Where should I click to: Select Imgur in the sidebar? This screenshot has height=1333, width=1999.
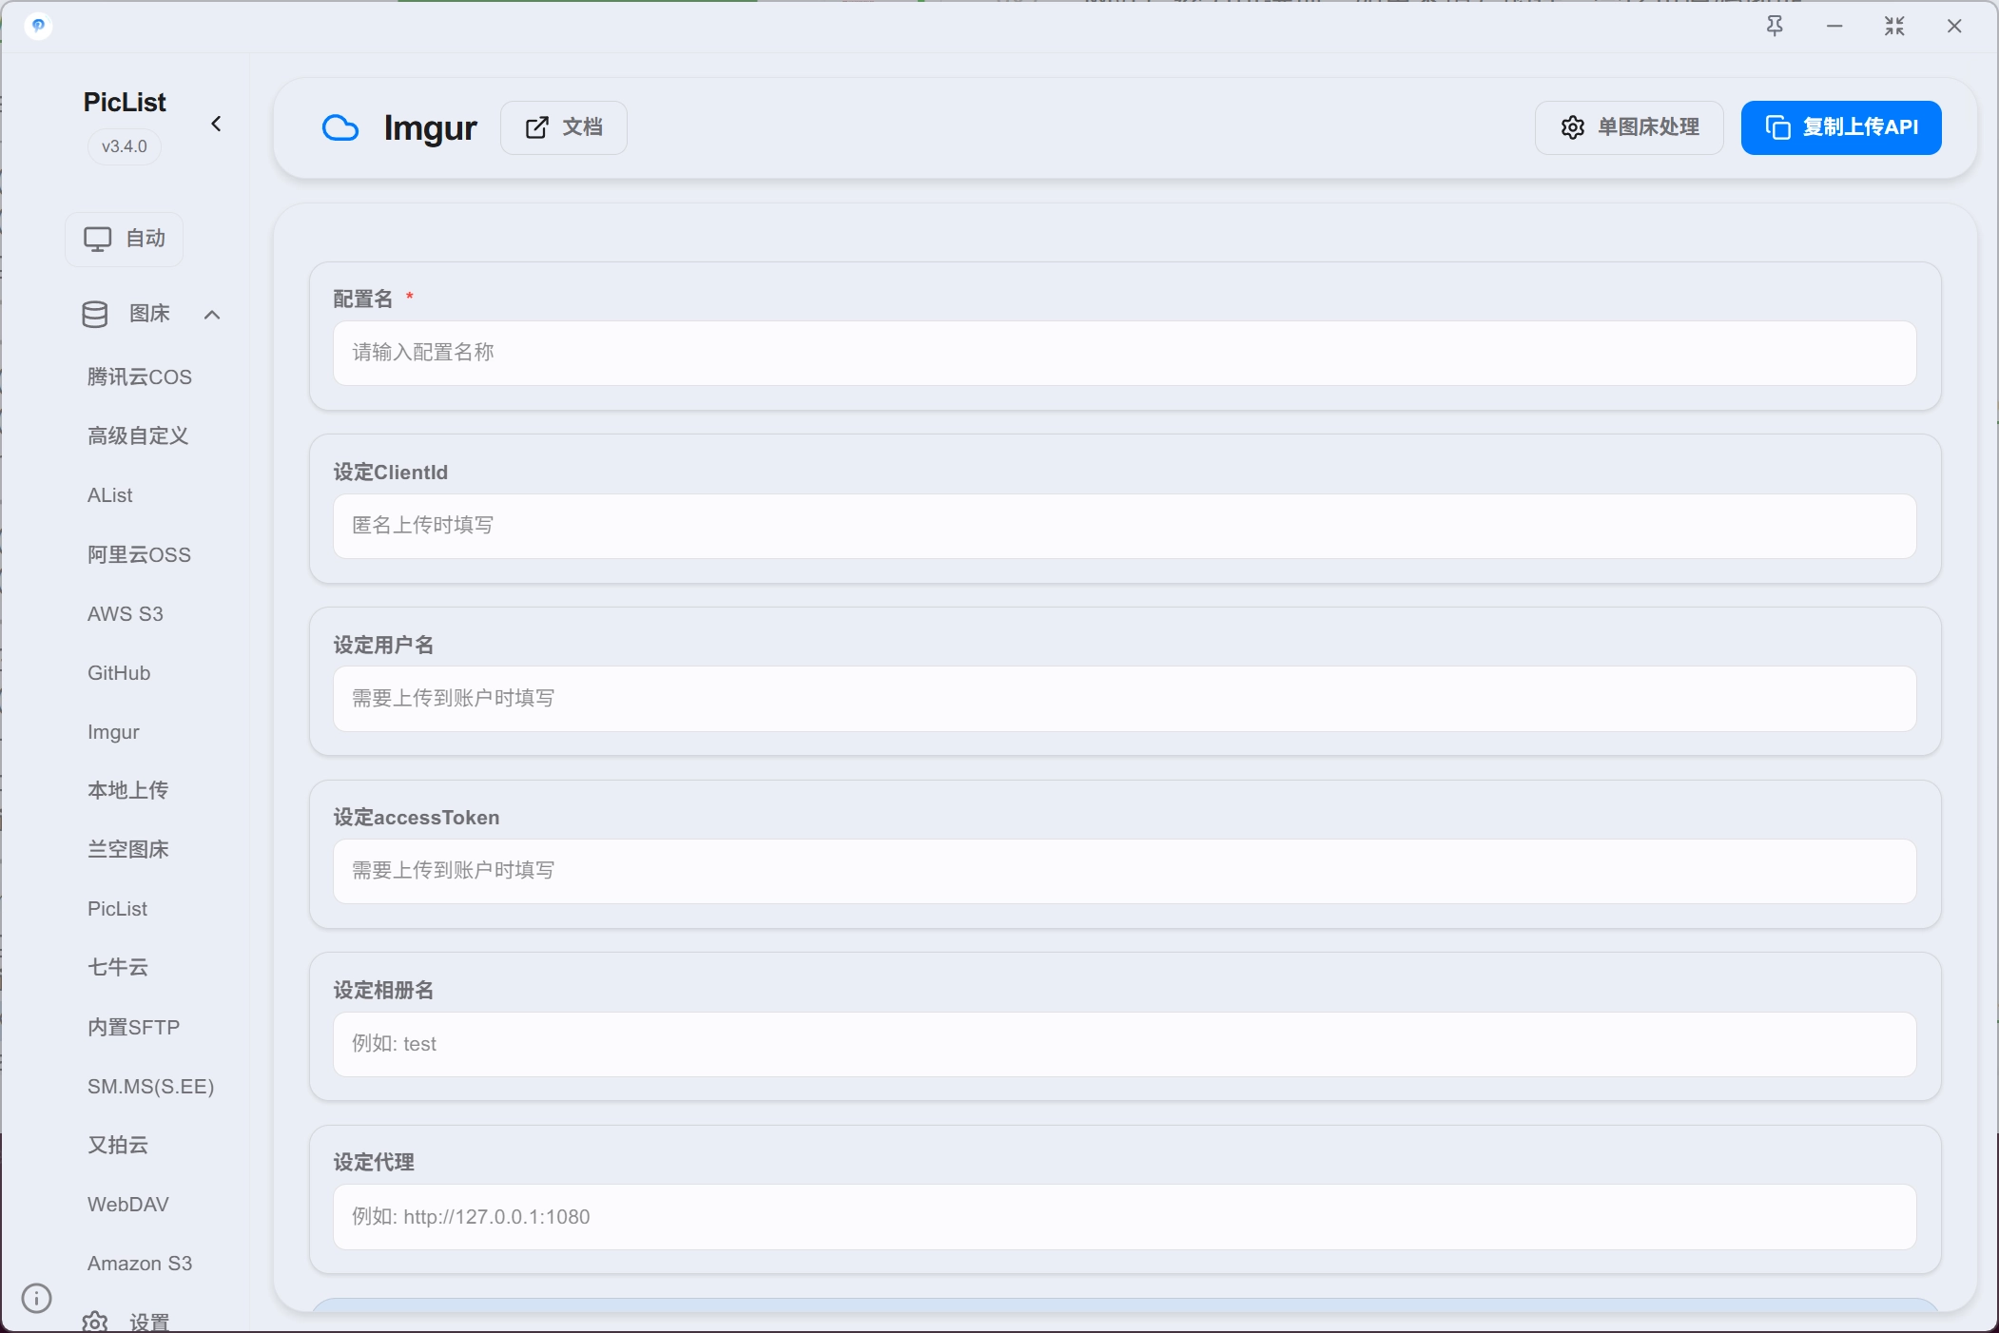point(113,732)
